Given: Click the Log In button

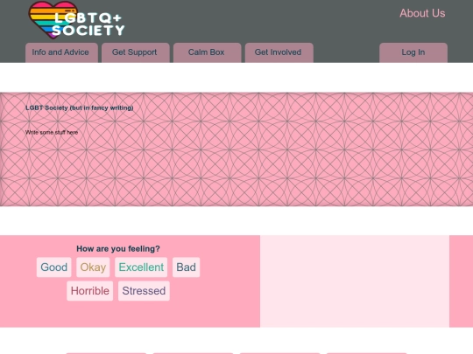Looking at the screenshot, I should [413, 52].
